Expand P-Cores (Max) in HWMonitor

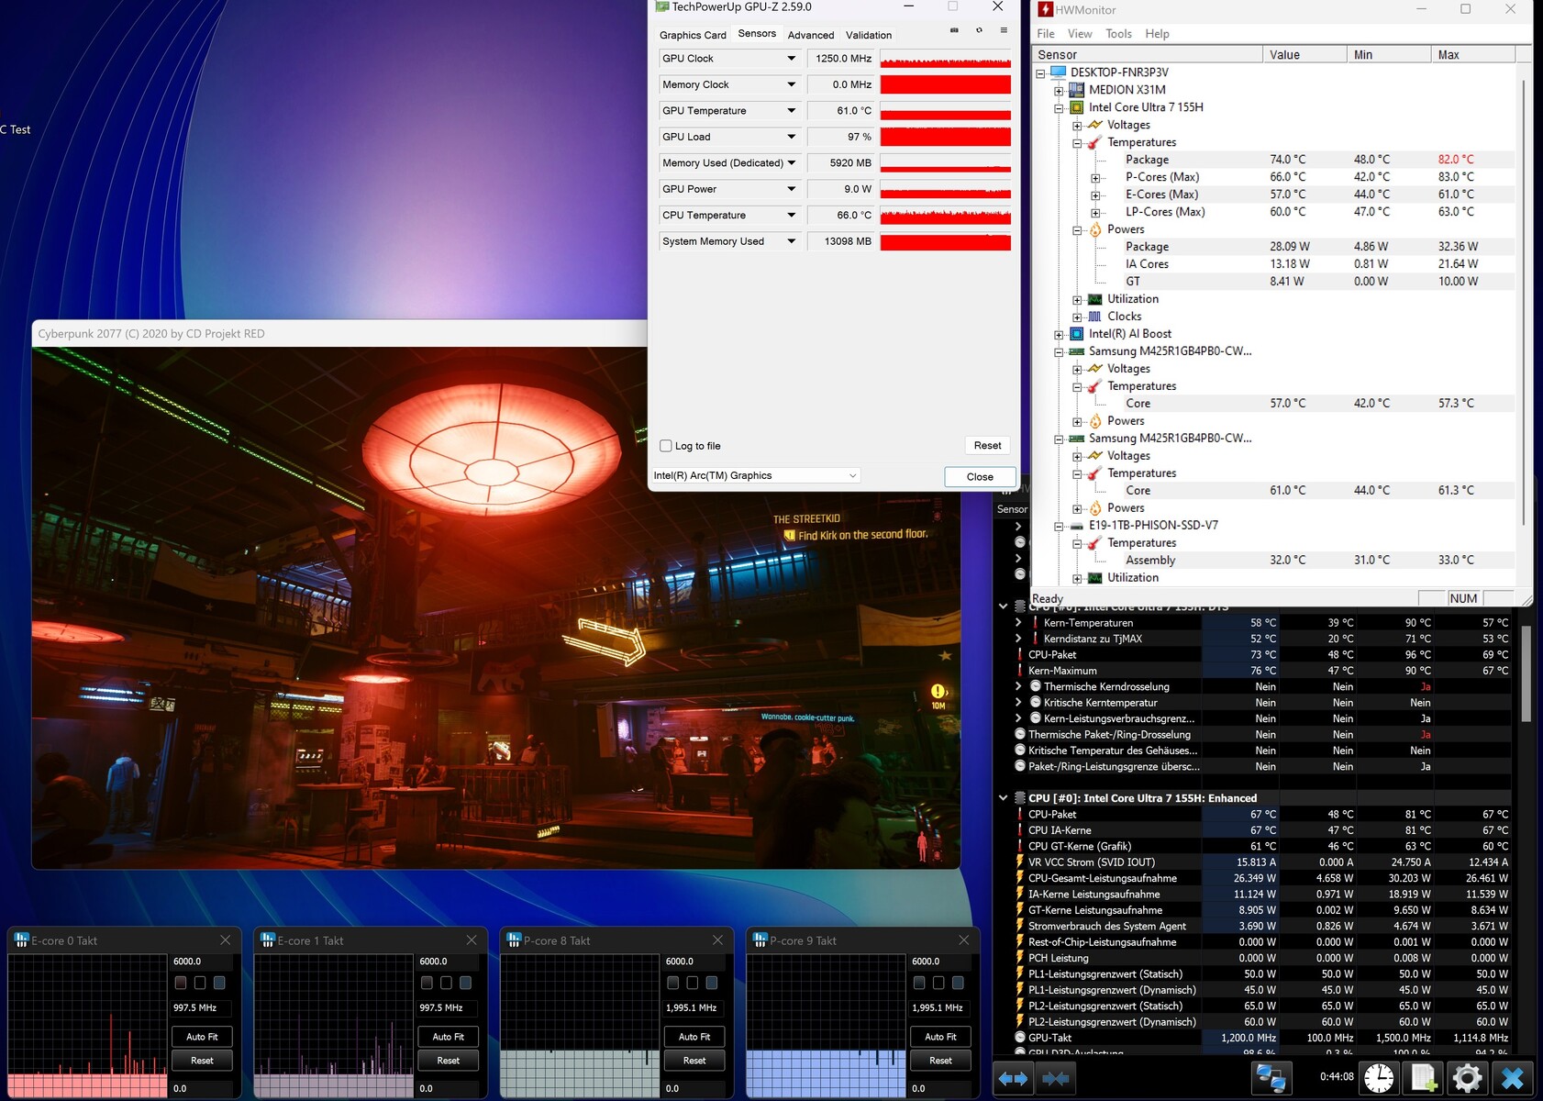point(1095,177)
